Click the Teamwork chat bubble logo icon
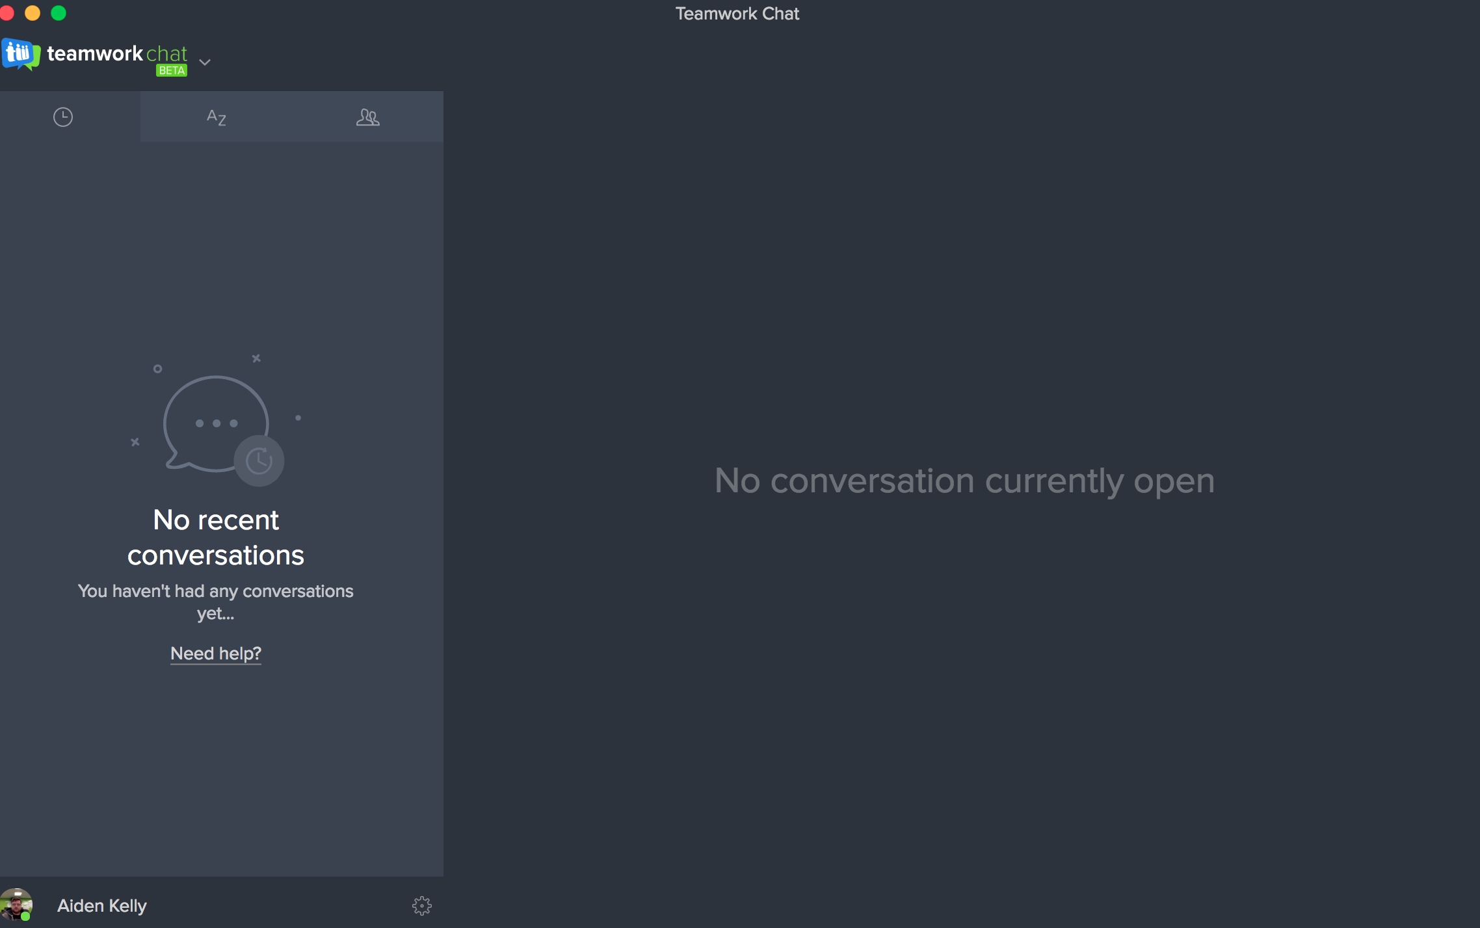 pos(20,54)
